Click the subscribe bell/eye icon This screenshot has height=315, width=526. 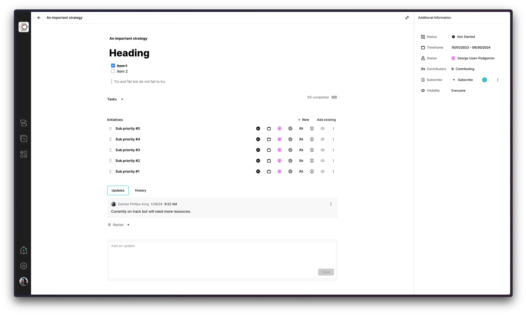423,79
